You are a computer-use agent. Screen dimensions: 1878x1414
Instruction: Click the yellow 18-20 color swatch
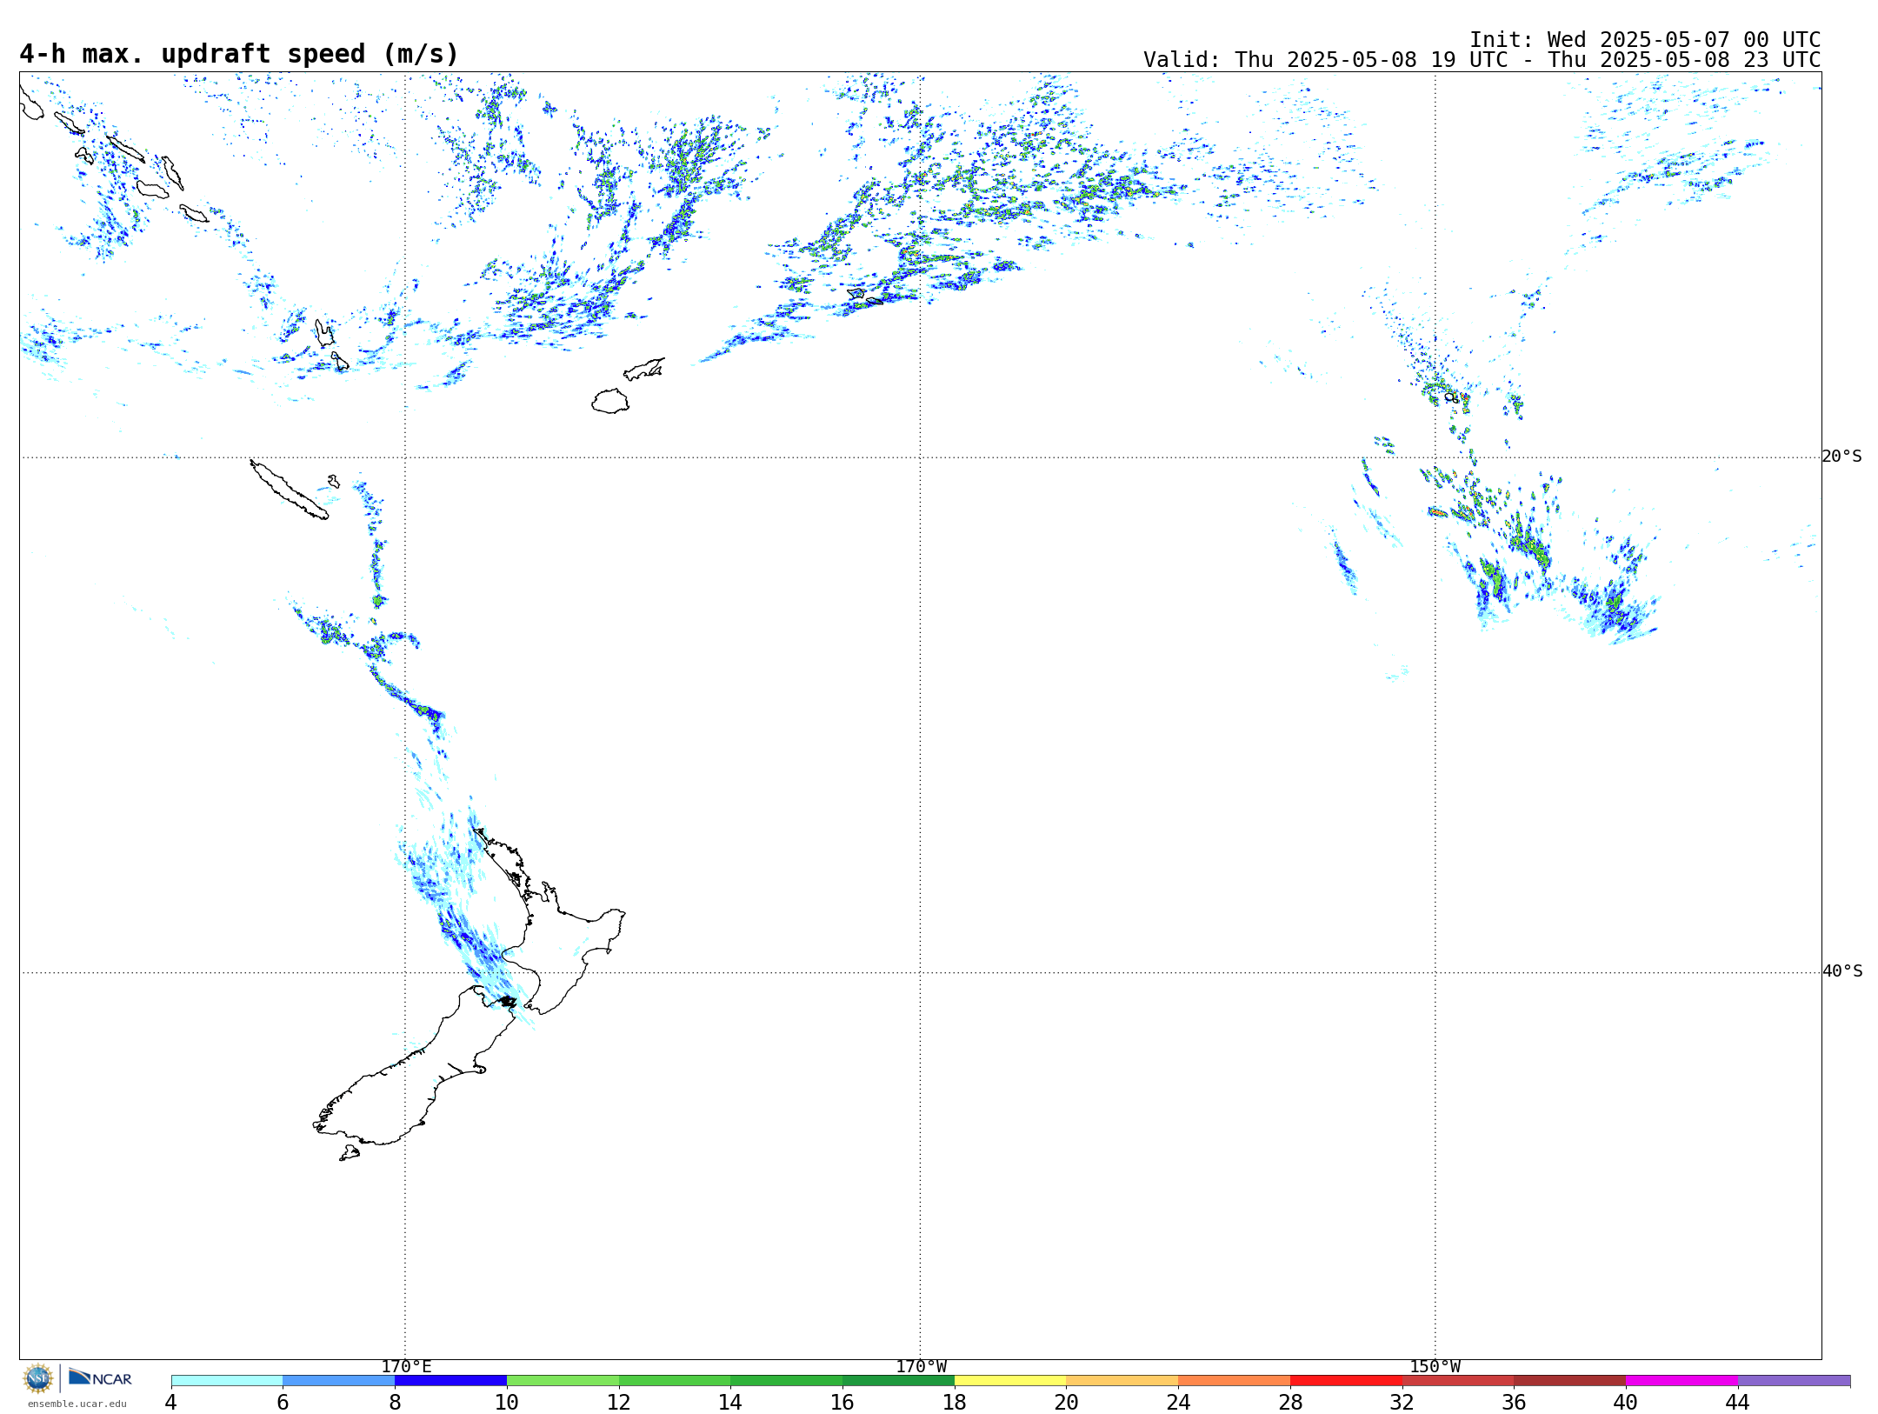1010,1381
